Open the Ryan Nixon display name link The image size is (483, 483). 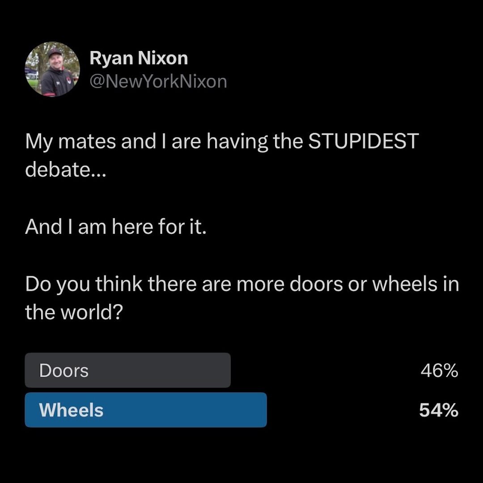click(139, 58)
